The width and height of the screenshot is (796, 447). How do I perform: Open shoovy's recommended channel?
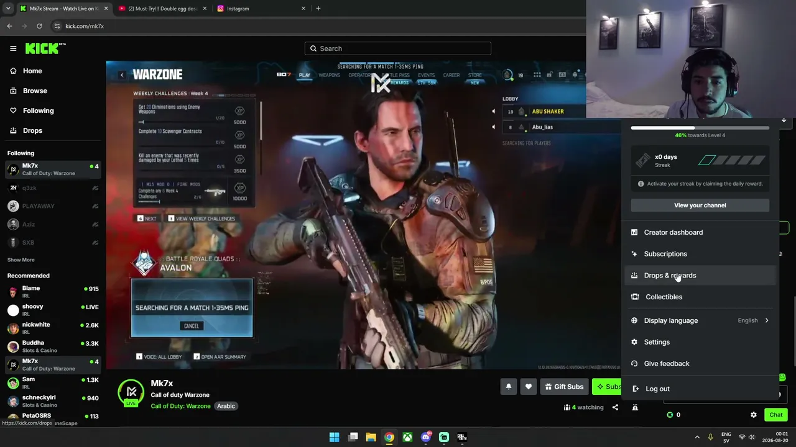(x=53, y=310)
